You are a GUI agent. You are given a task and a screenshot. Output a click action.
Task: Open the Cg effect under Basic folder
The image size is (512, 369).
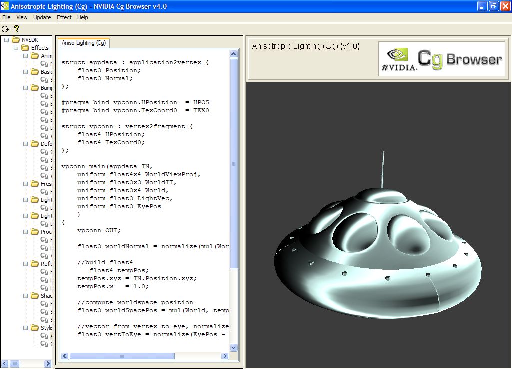(x=46, y=80)
